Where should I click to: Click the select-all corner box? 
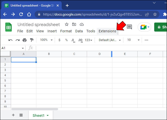[6, 54]
